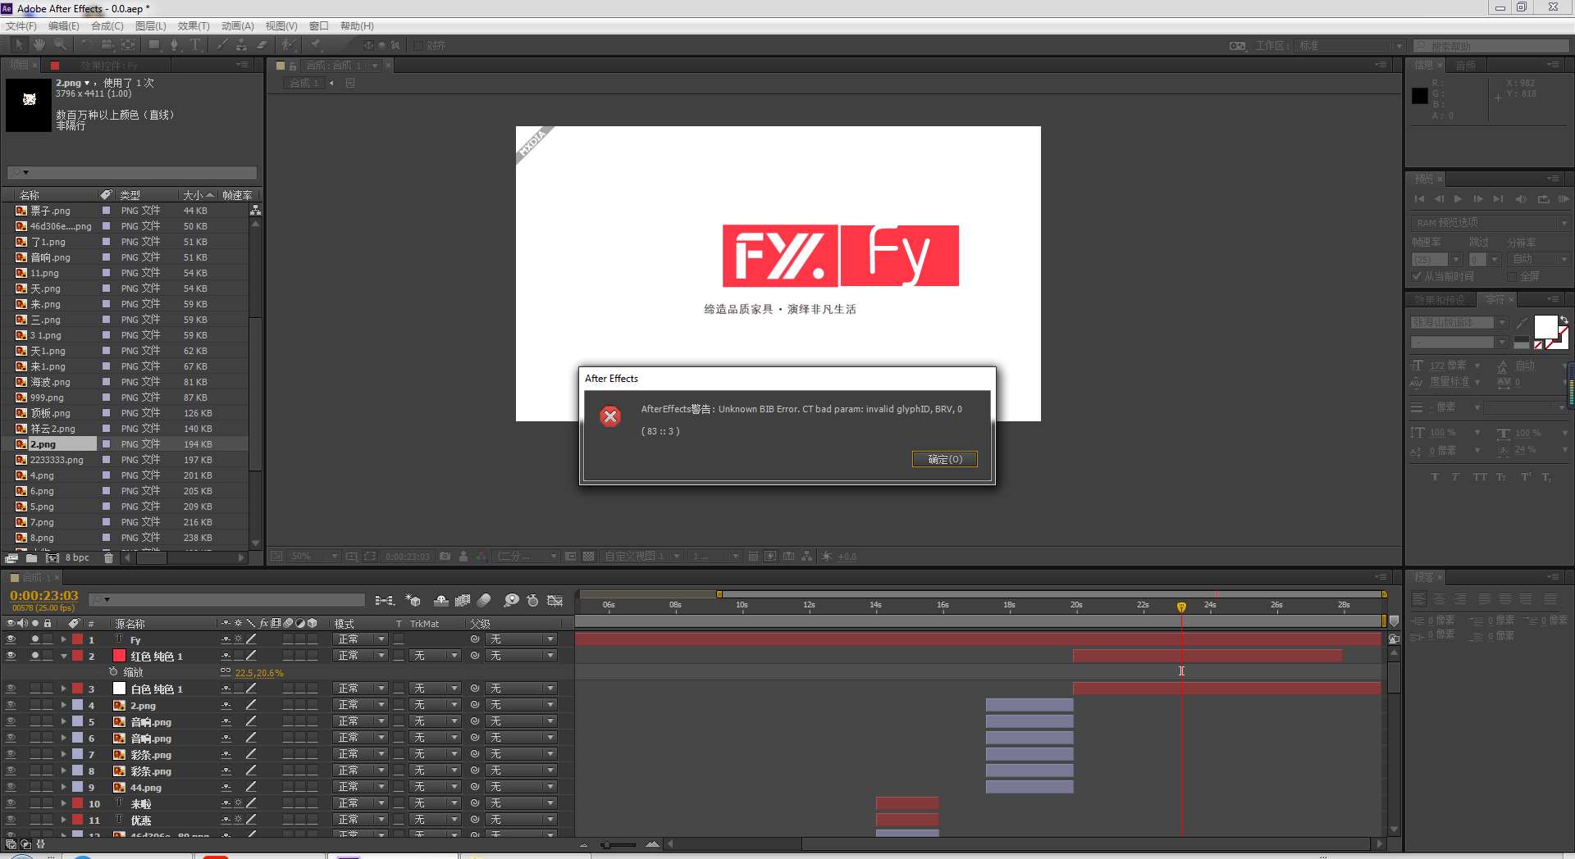Click the Brainstorm icon in timeline

click(511, 601)
